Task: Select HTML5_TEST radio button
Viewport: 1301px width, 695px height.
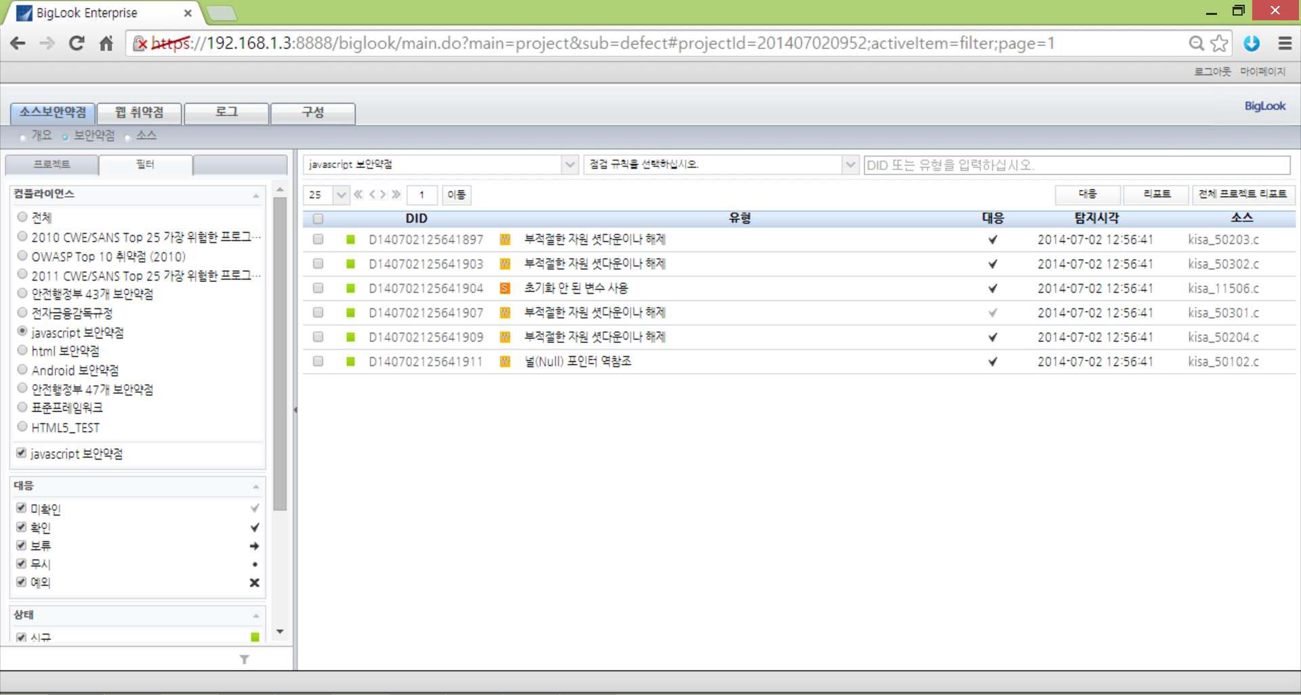Action: coord(22,426)
